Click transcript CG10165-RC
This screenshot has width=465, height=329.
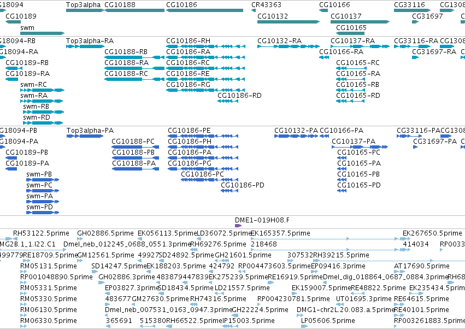pos(350,68)
